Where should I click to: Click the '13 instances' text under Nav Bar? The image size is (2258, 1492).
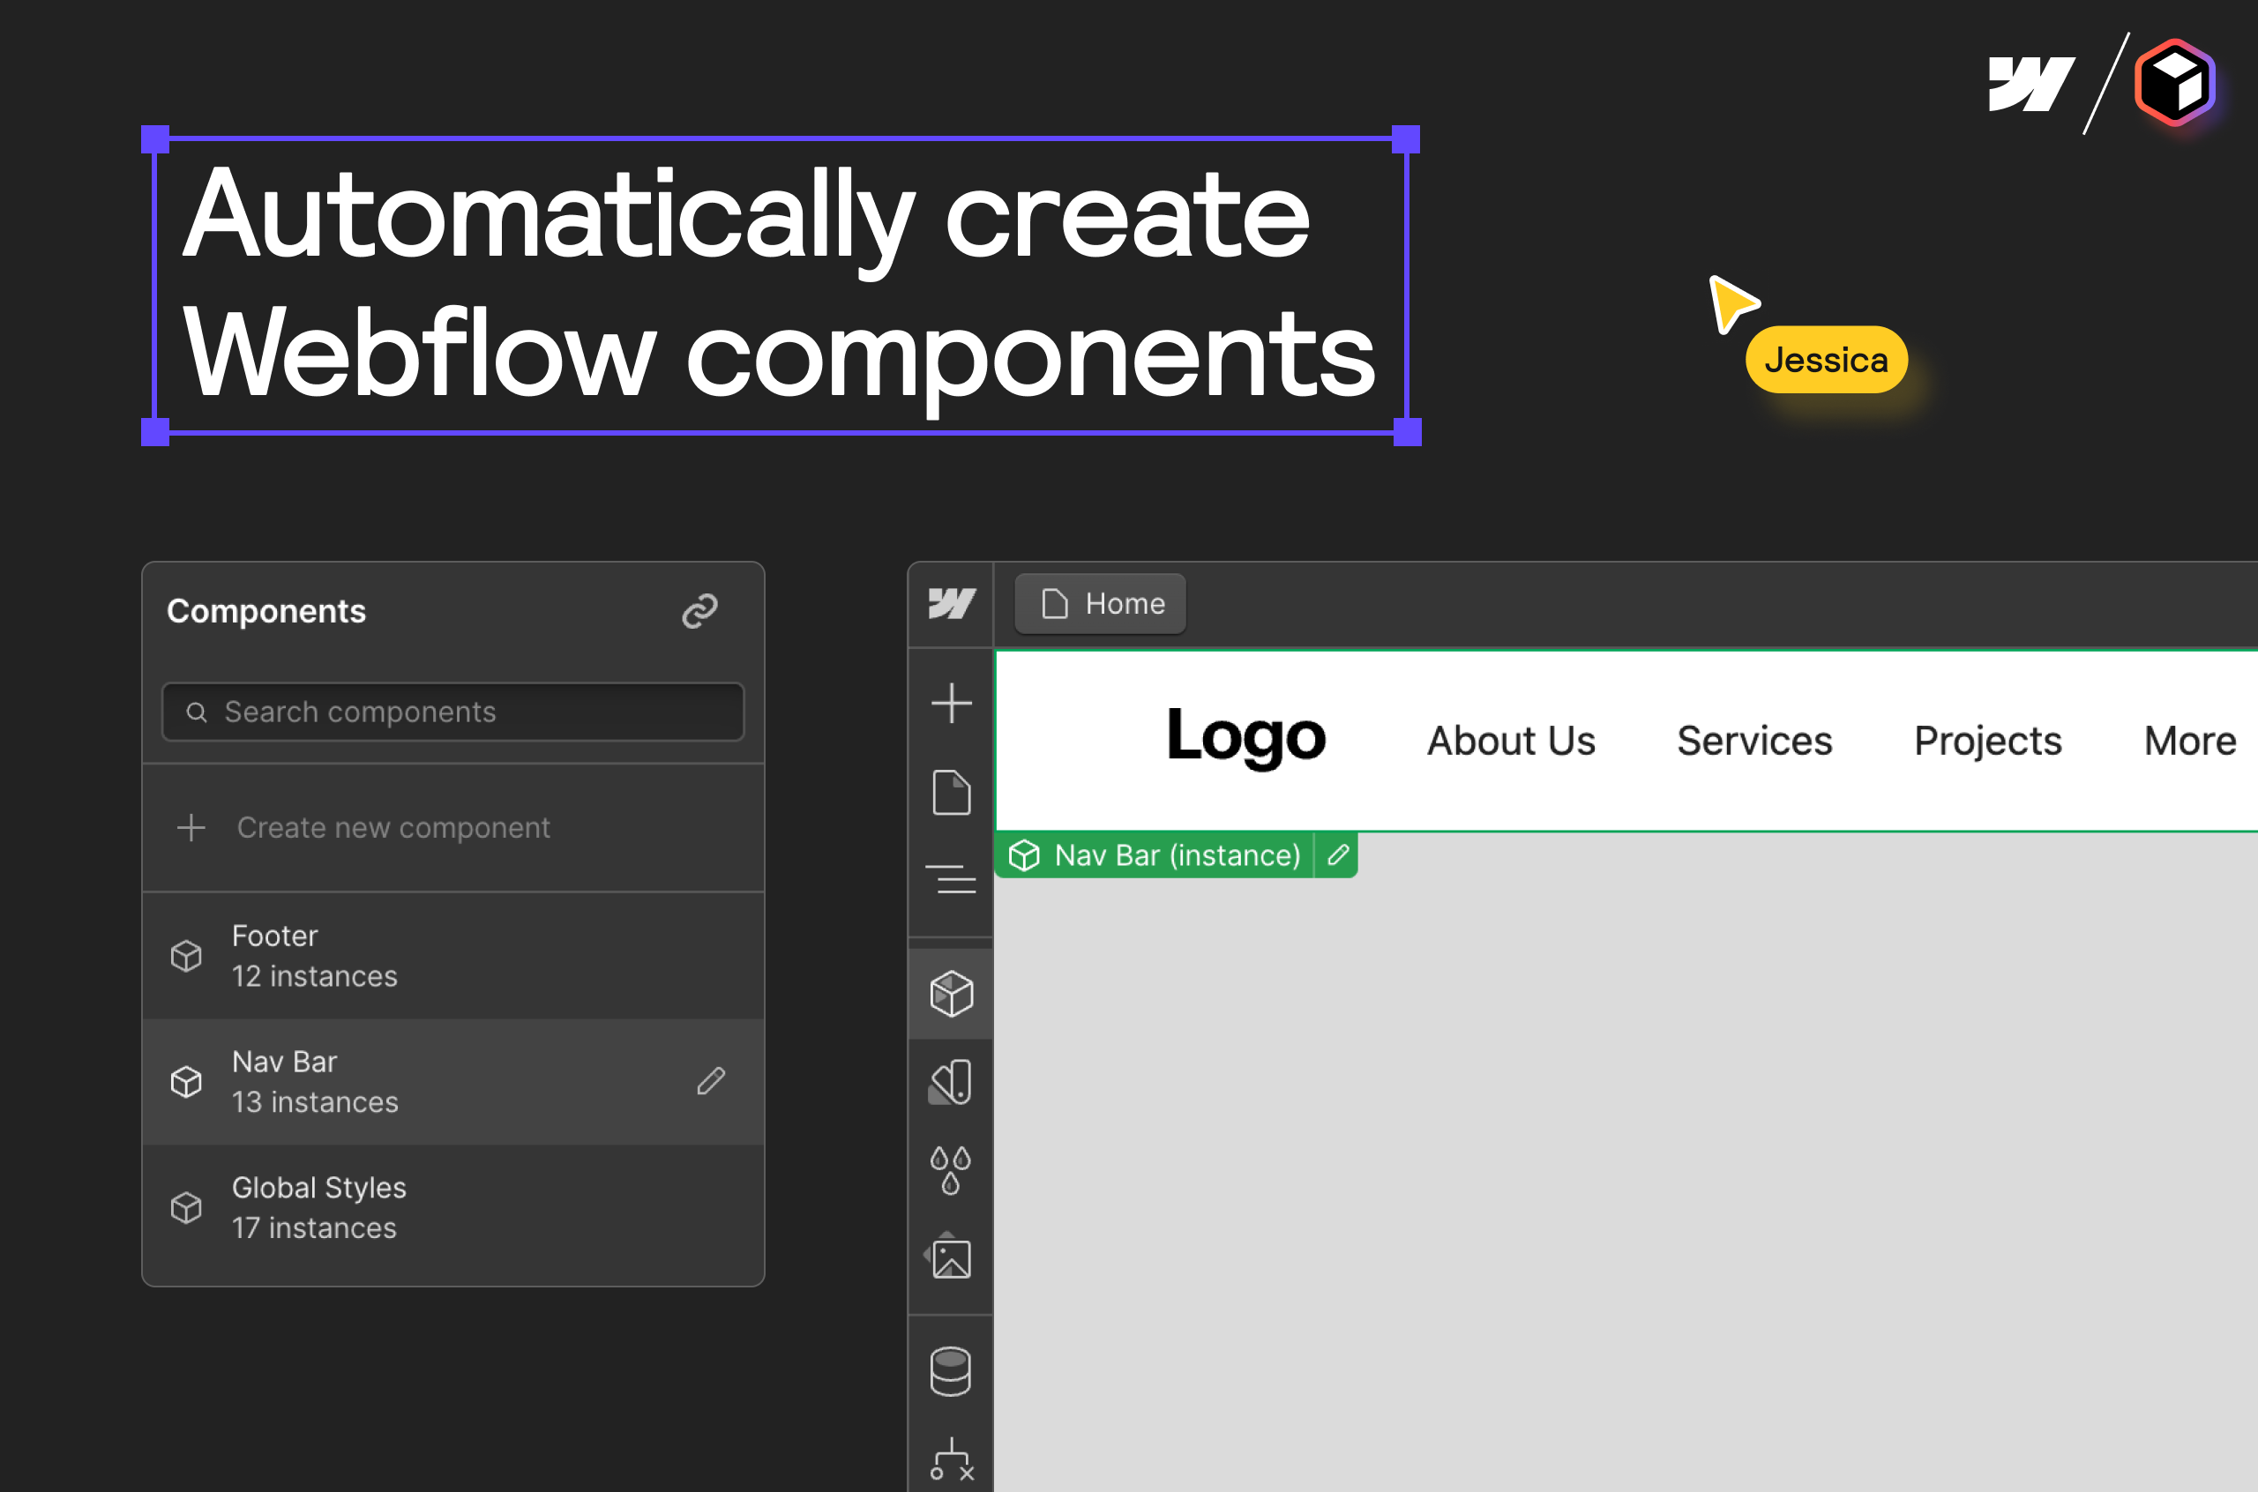click(315, 1102)
